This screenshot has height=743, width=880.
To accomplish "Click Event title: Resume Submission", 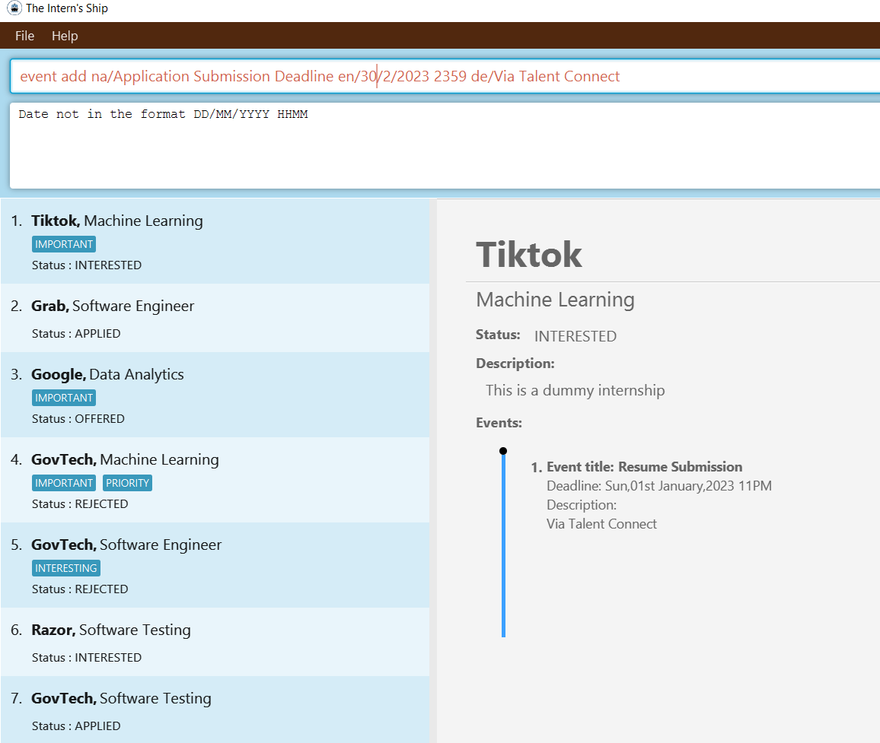I will [x=644, y=467].
